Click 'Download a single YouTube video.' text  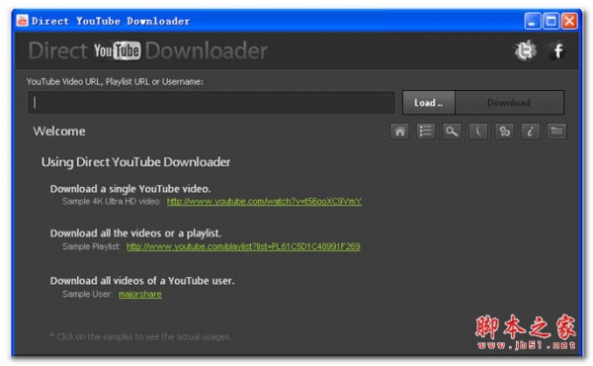130,189
